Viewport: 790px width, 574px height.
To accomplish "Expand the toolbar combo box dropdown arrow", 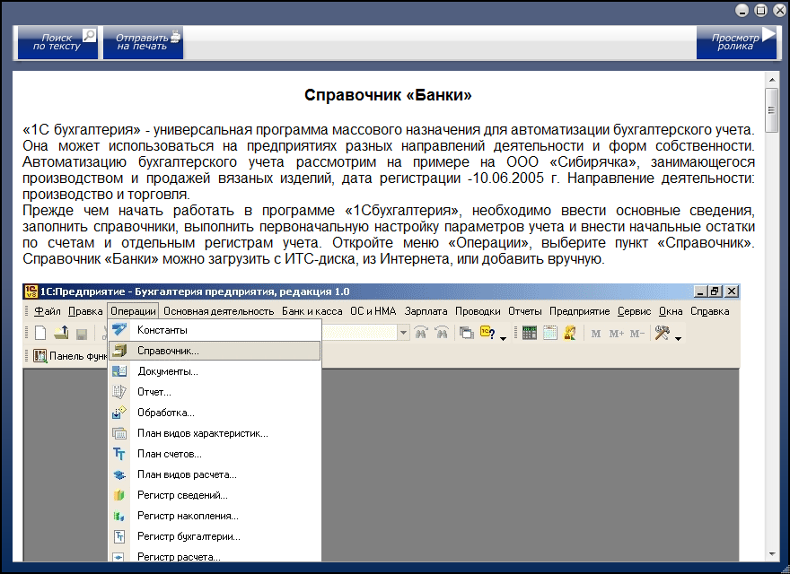I will tap(403, 333).
